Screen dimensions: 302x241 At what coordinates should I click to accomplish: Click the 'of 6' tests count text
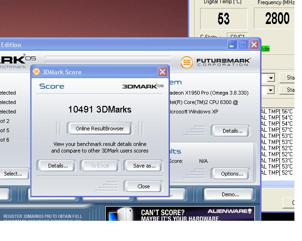point(5,140)
